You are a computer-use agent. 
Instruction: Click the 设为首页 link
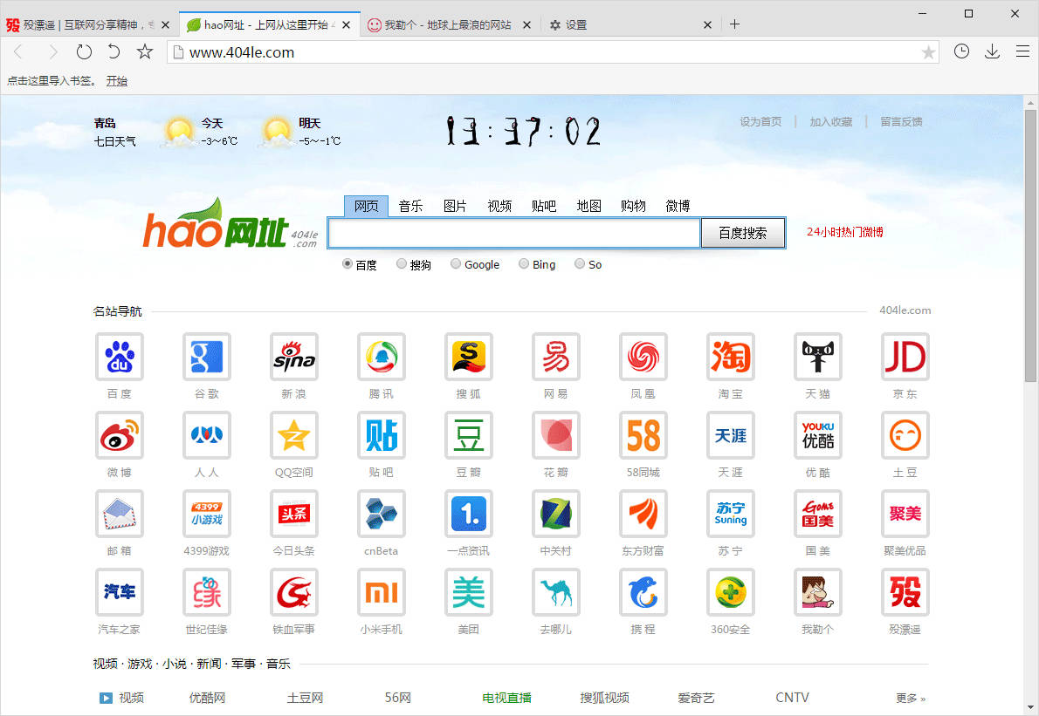coord(760,122)
